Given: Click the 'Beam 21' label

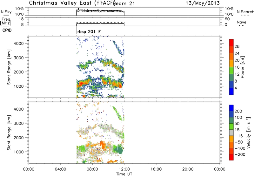Looking at the screenshot, I should click(124, 3).
